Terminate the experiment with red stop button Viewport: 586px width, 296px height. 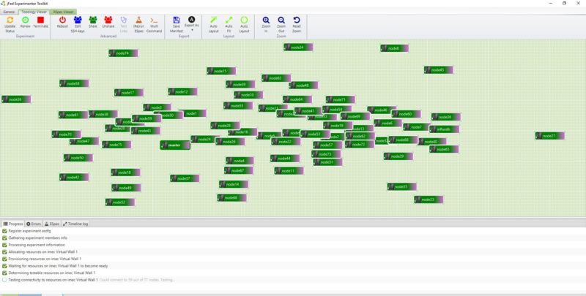pos(41,20)
